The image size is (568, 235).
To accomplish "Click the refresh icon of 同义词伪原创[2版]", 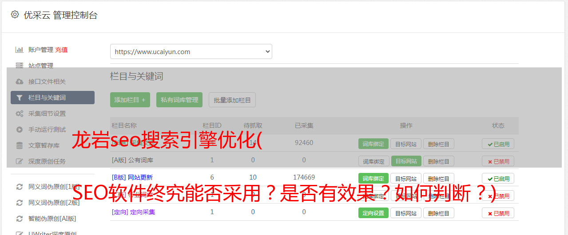I will (x=20, y=203).
